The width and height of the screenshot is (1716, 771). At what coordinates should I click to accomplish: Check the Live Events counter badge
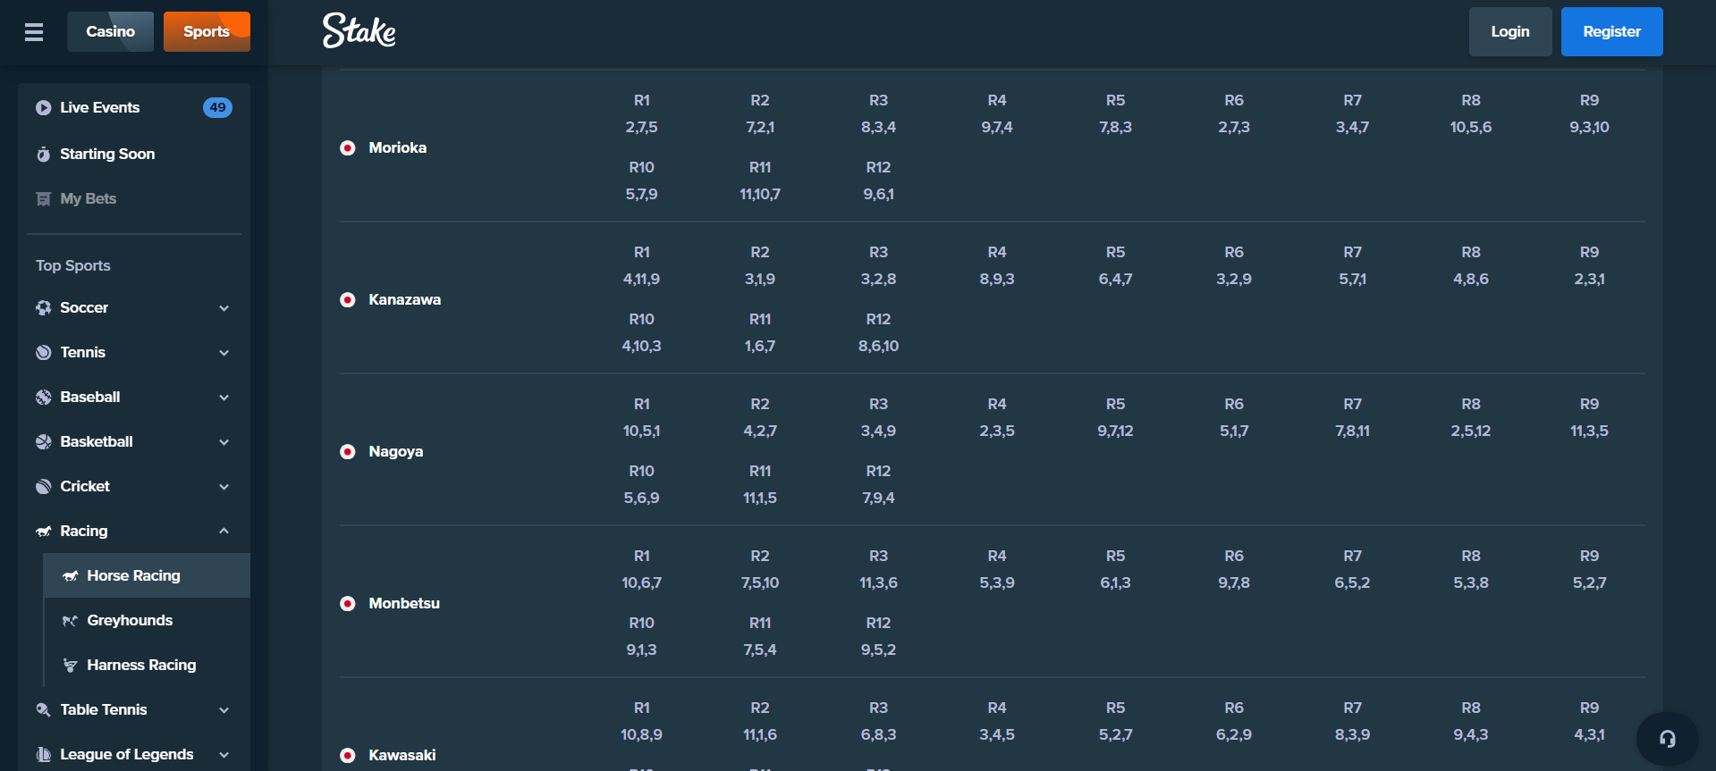point(217,107)
